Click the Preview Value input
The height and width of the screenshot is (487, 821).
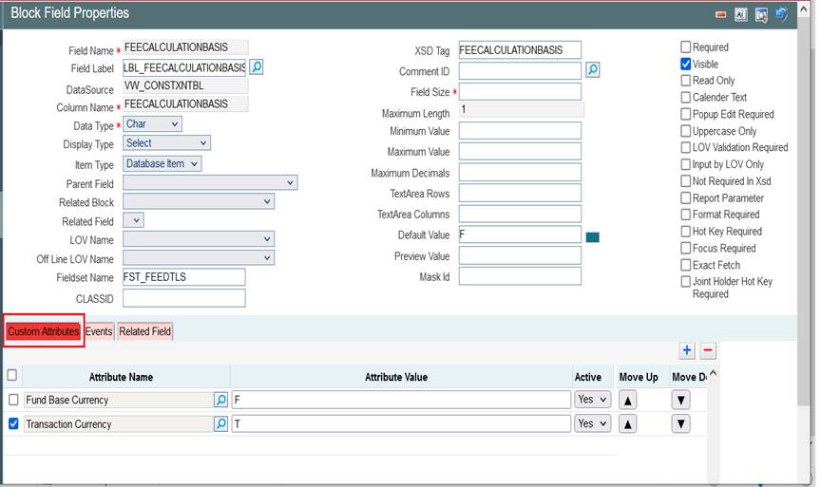pos(520,255)
